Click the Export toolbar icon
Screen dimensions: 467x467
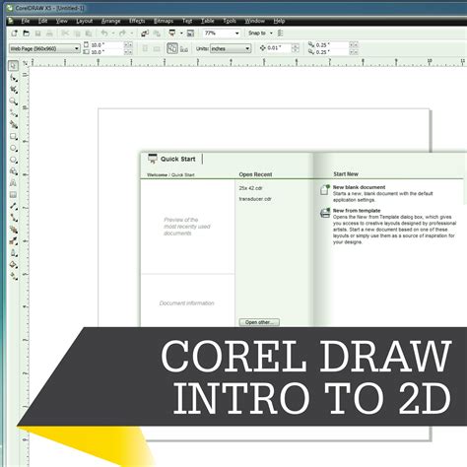click(157, 33)
